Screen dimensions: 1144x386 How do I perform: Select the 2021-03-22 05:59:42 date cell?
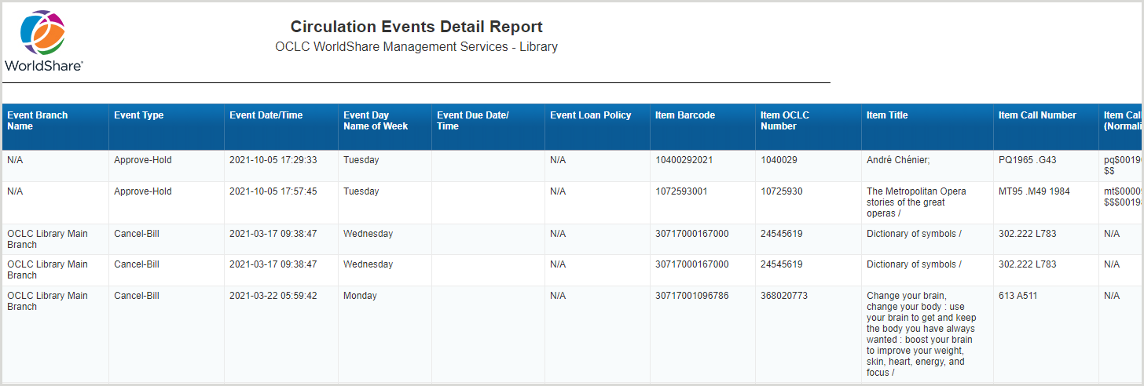pos(273,296)
